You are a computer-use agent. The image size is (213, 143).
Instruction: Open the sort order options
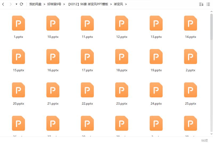point(201,4)
